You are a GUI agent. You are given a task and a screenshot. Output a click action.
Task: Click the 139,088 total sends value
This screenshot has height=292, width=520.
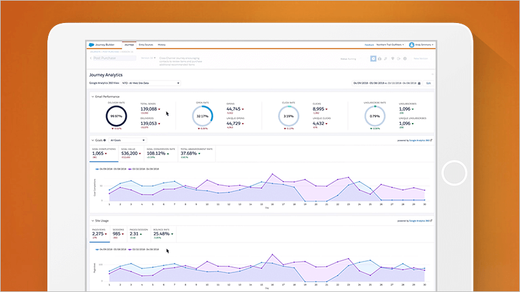point(148,109)
